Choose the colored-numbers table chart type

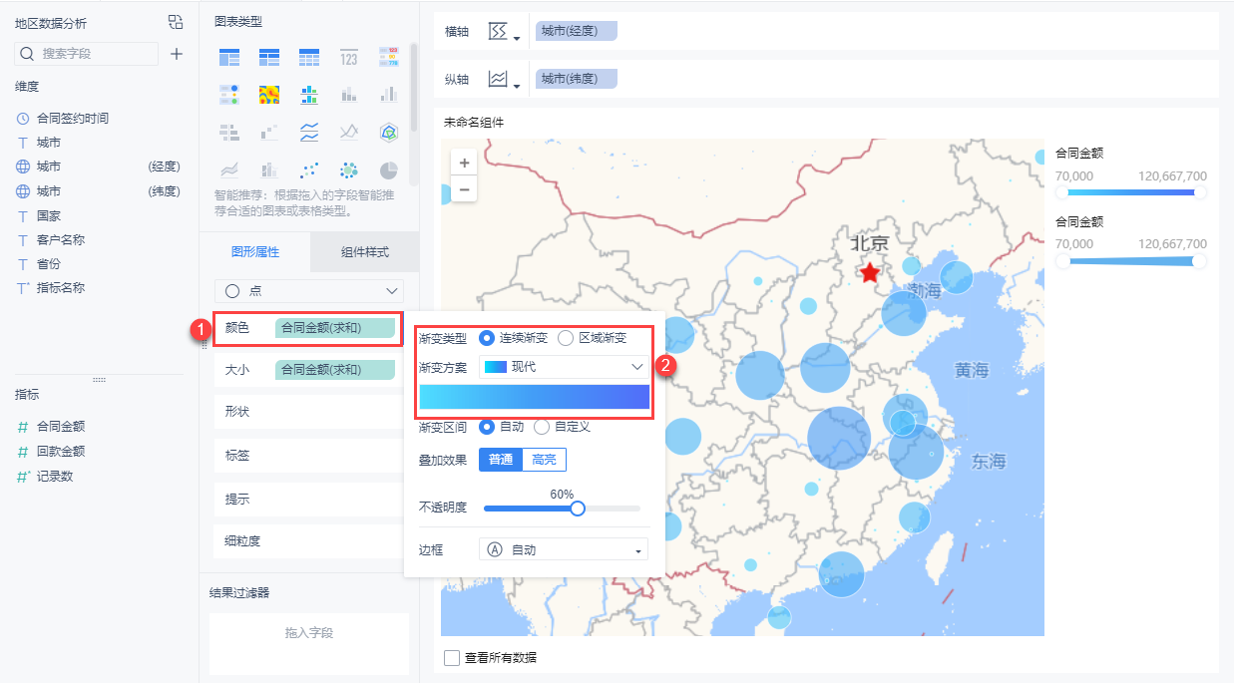(x=389, y=57)
